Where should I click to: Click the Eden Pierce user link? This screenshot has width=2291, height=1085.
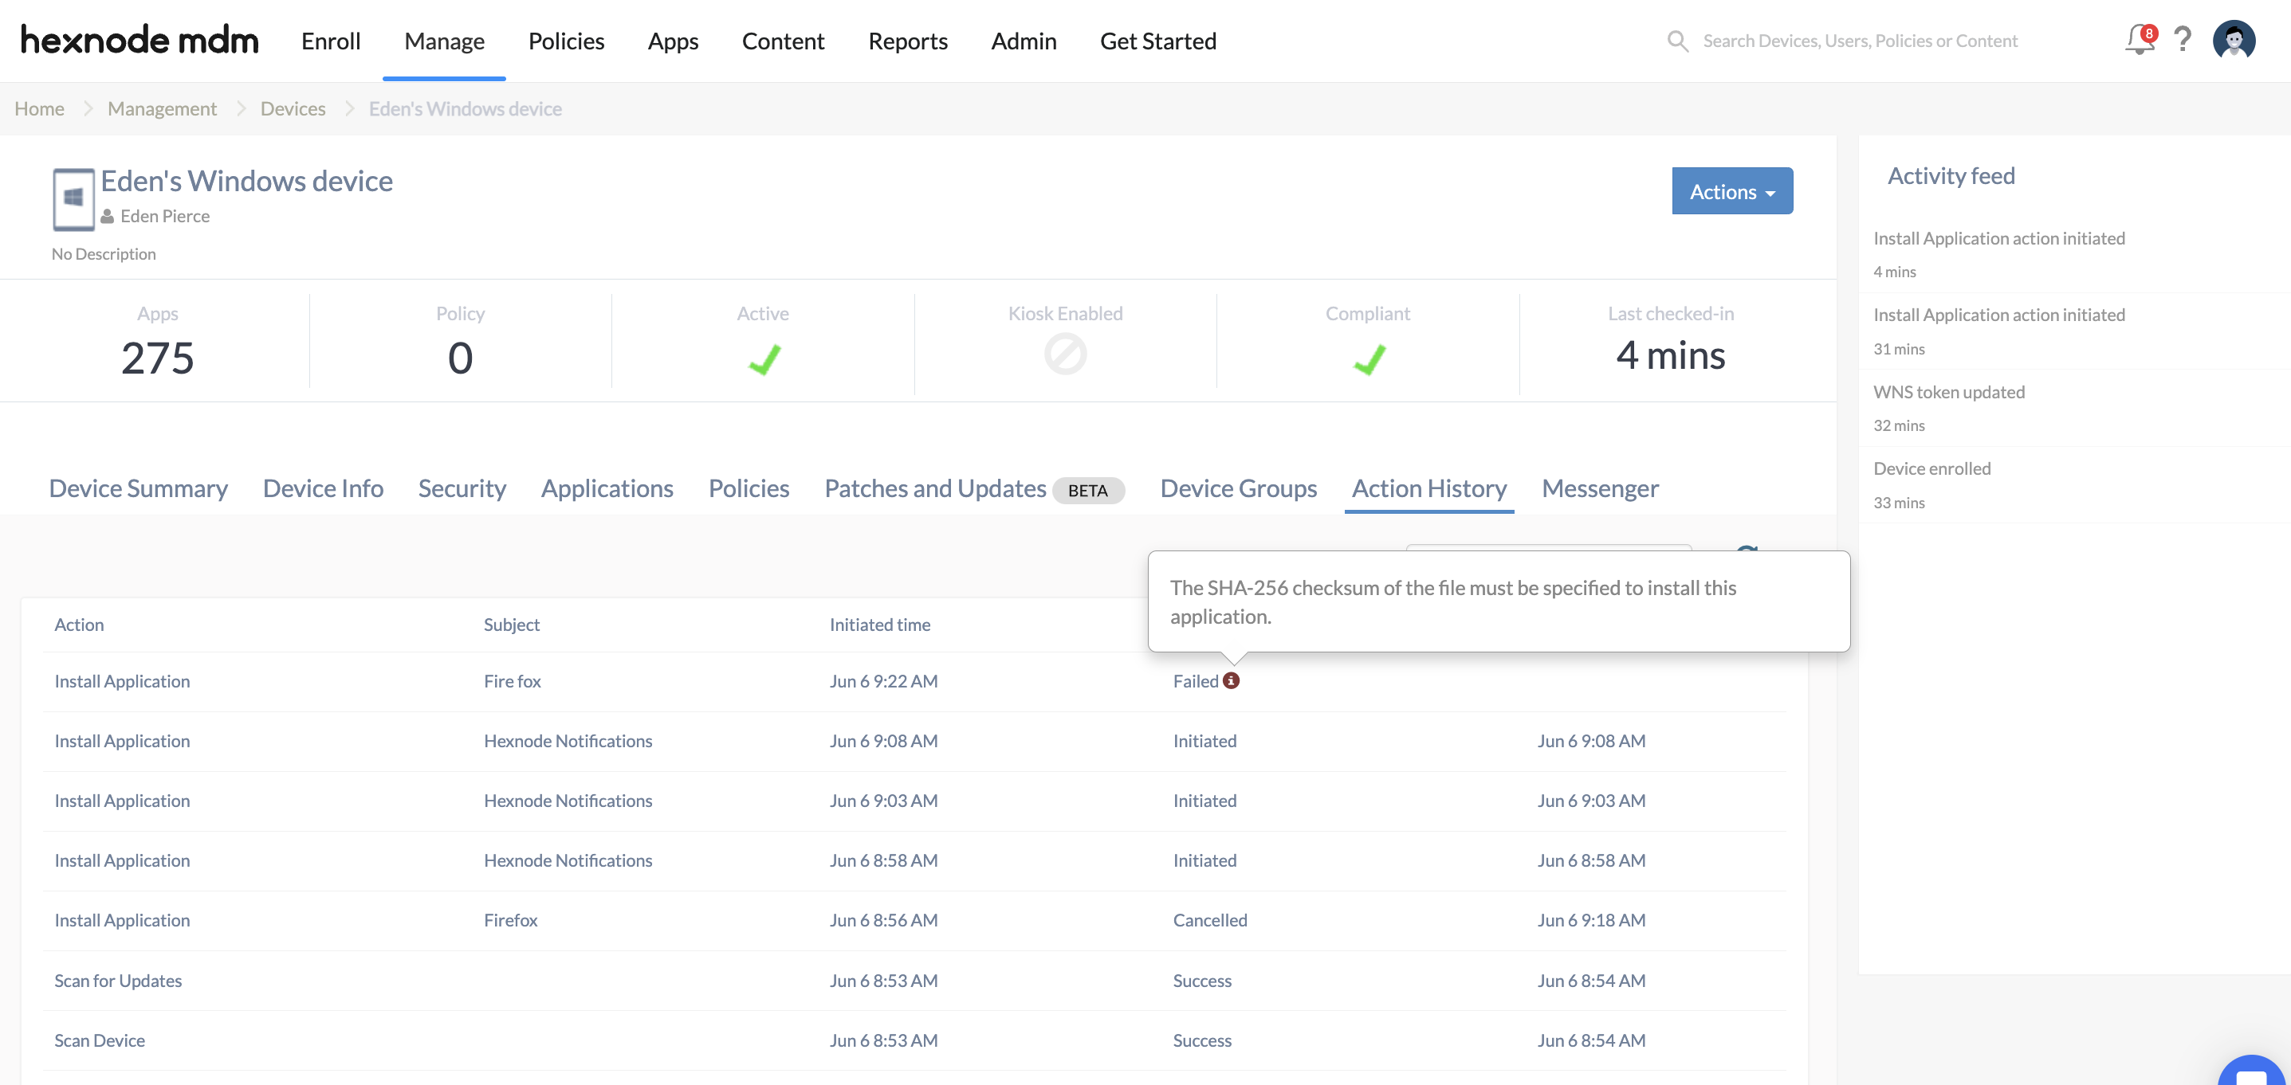pos(164,216)
